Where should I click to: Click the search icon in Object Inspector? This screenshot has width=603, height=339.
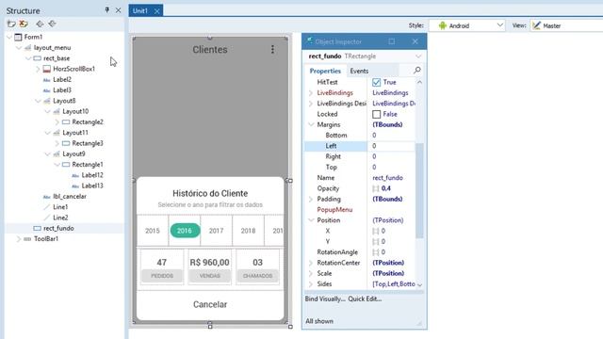416,71
